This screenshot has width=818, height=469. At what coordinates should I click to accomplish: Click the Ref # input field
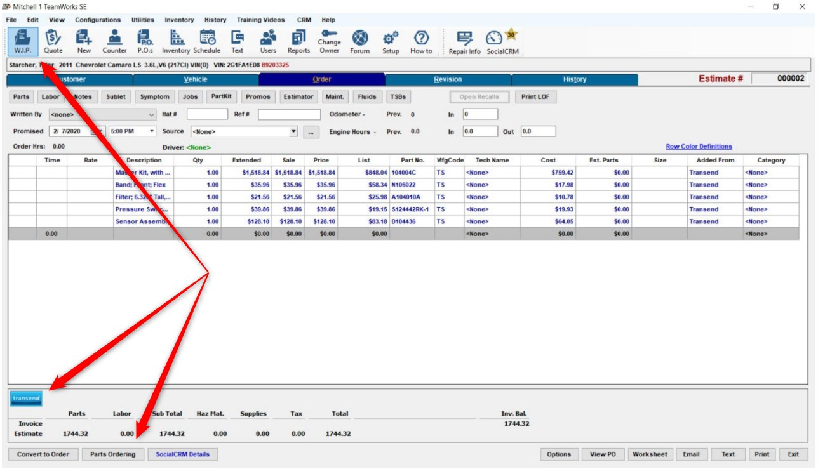pyautogui.click(x=289, y=114)
